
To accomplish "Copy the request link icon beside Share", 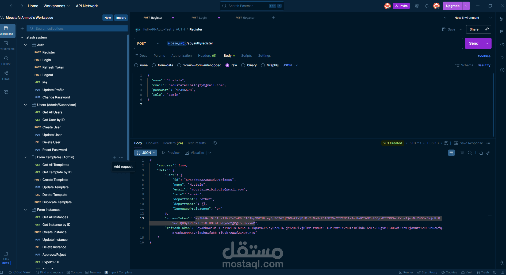I will 487,29.
